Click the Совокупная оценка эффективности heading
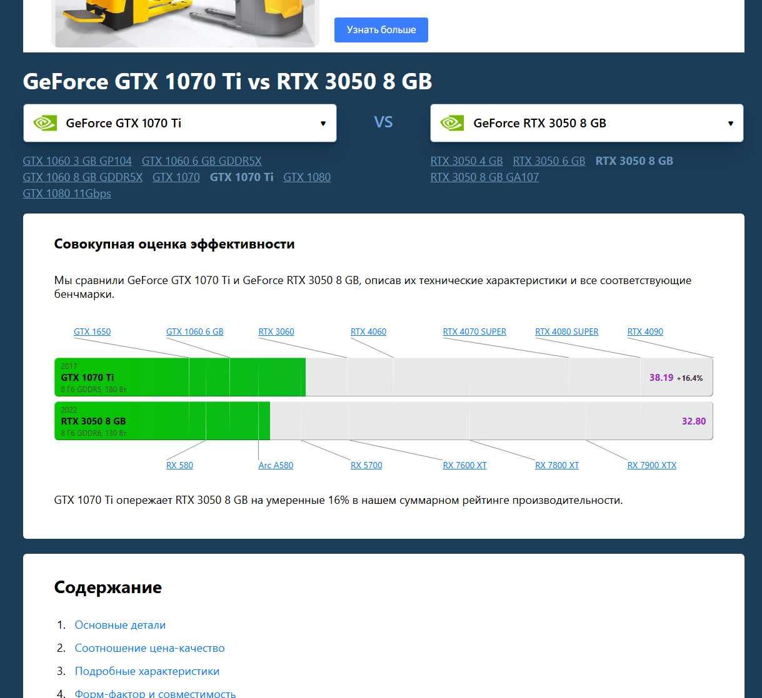 (x=174, y=244)
